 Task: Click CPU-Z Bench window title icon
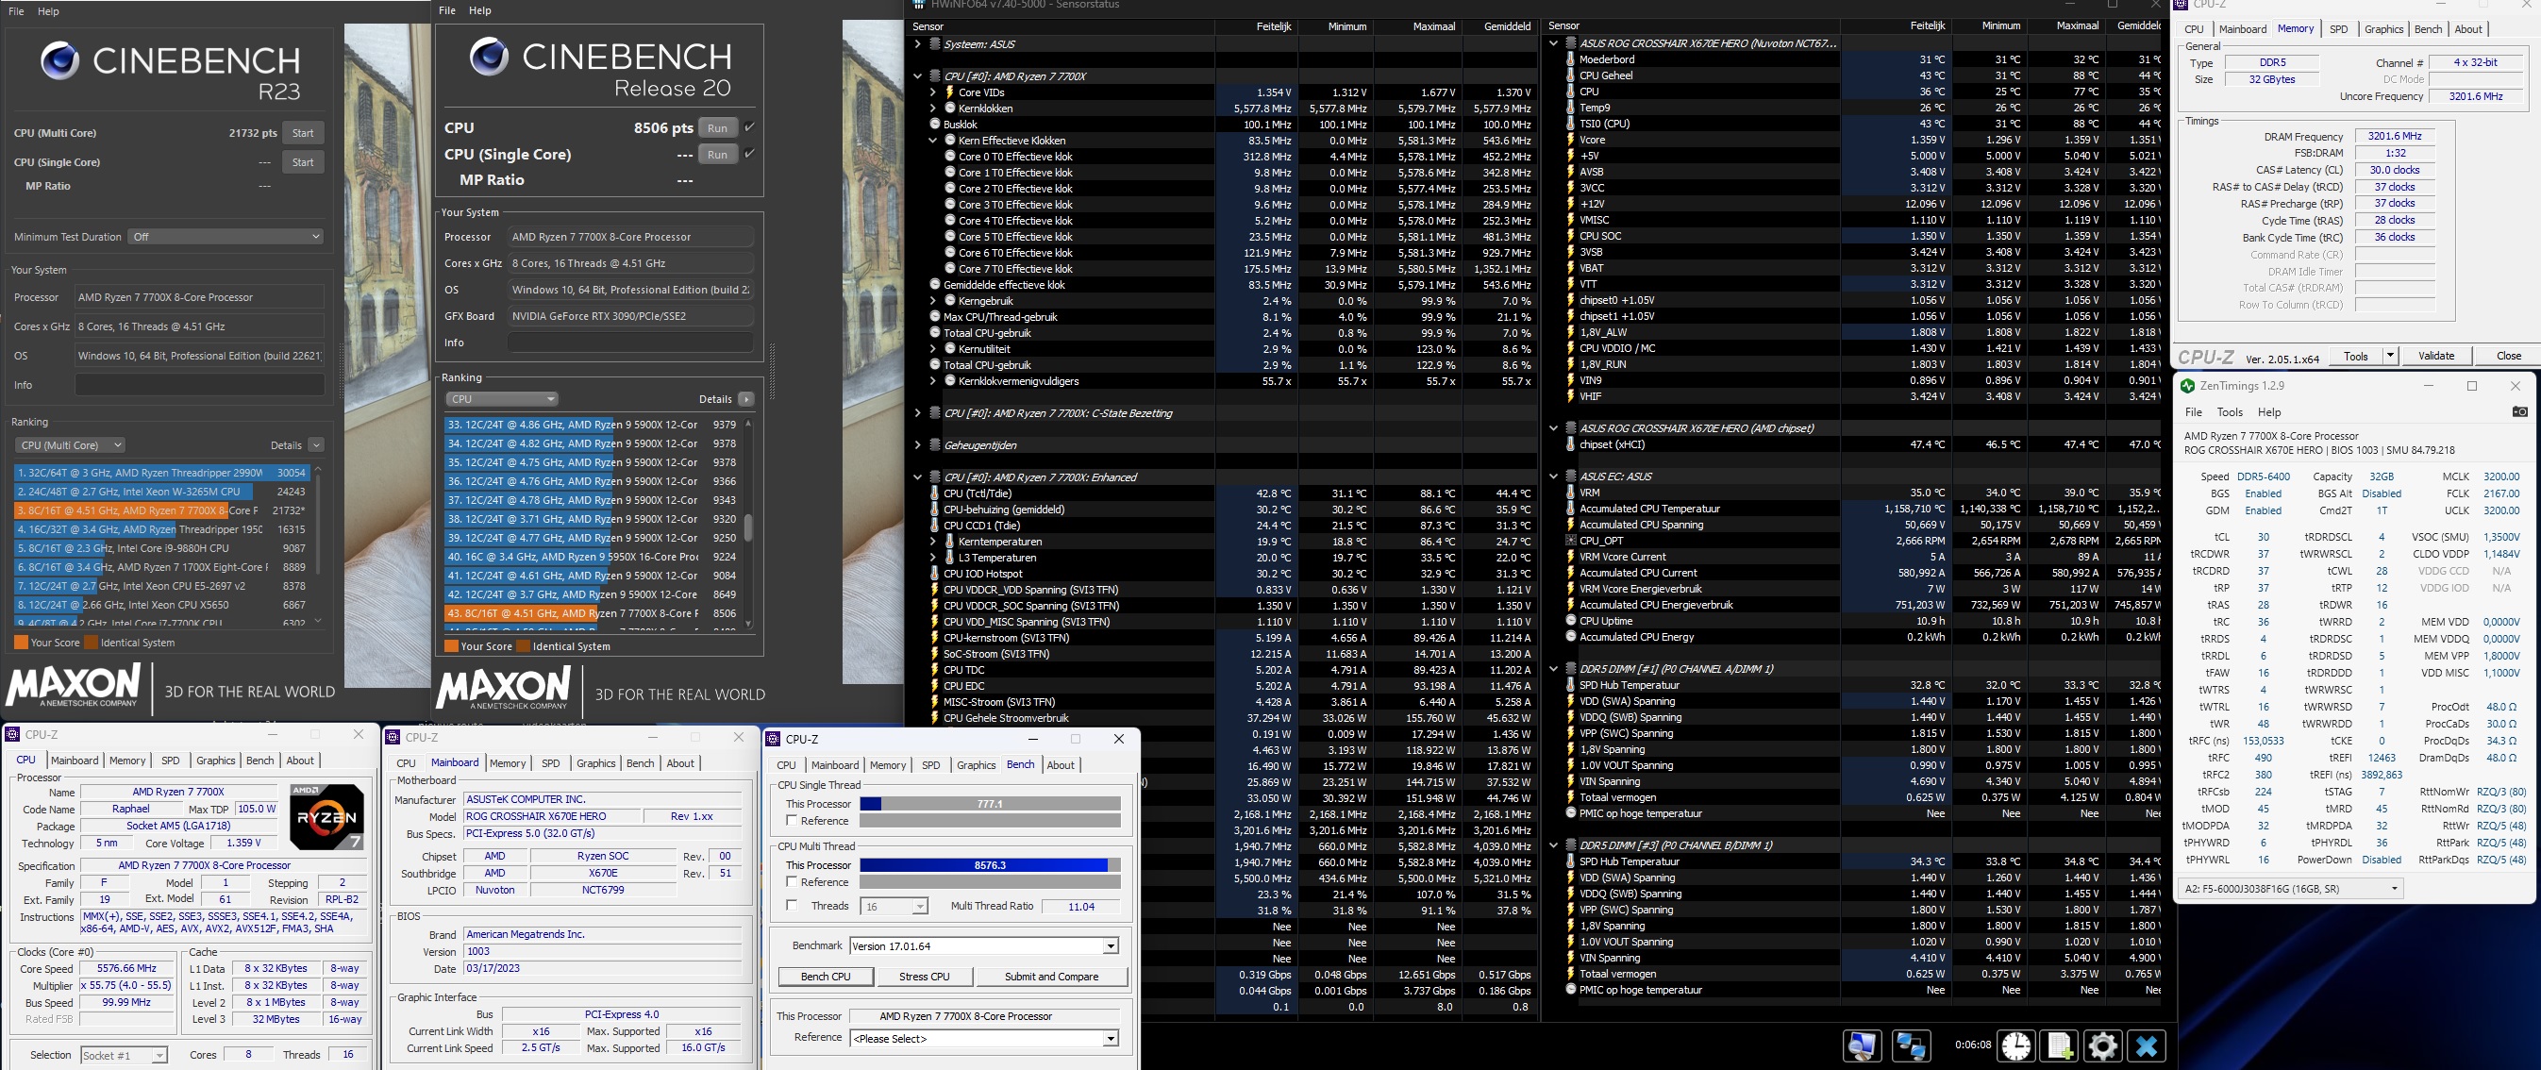point(776,739)
